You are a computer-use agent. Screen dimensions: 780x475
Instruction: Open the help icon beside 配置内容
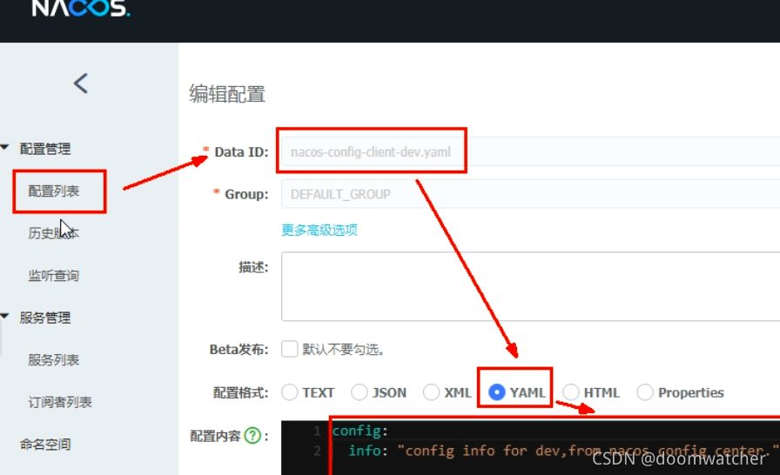point(252,436)
